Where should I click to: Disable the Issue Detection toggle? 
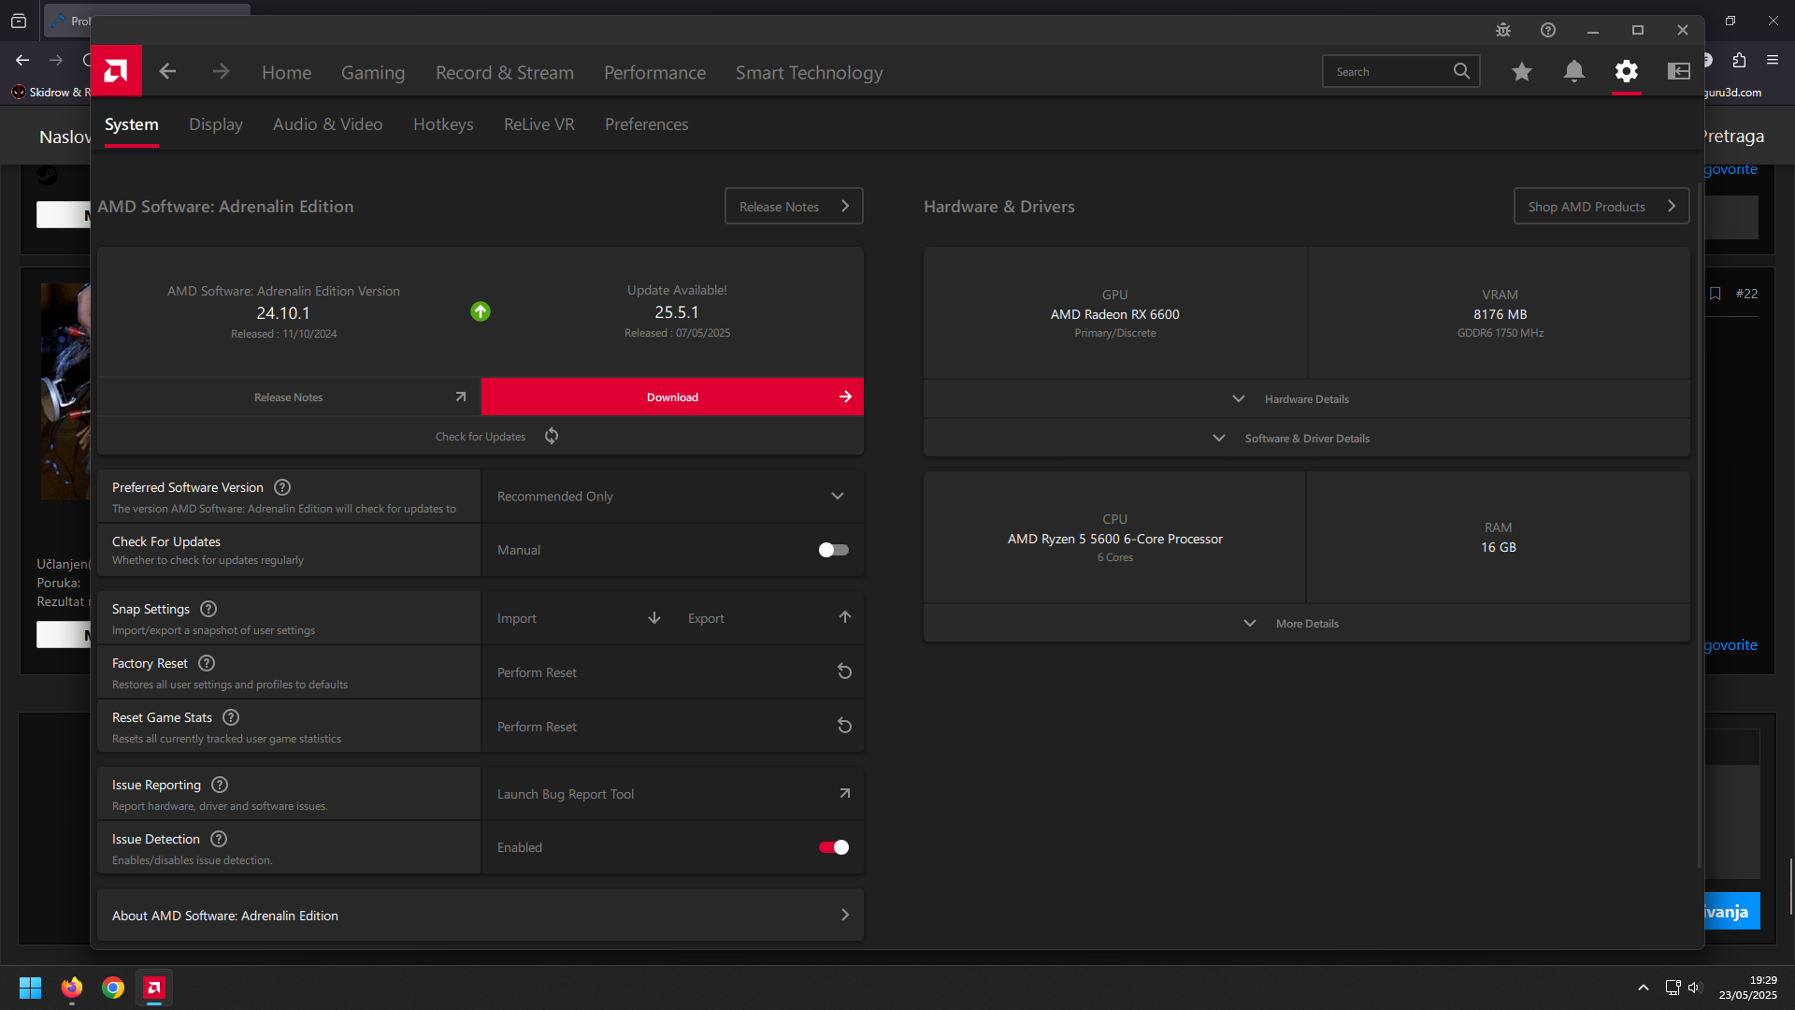(833, 847)
